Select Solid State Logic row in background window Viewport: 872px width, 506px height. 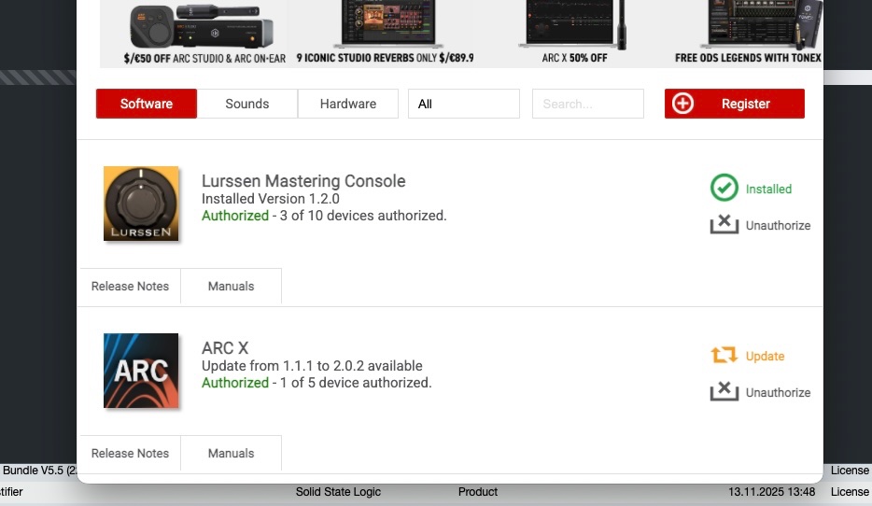pyautogui.click(x=338, y=492)
